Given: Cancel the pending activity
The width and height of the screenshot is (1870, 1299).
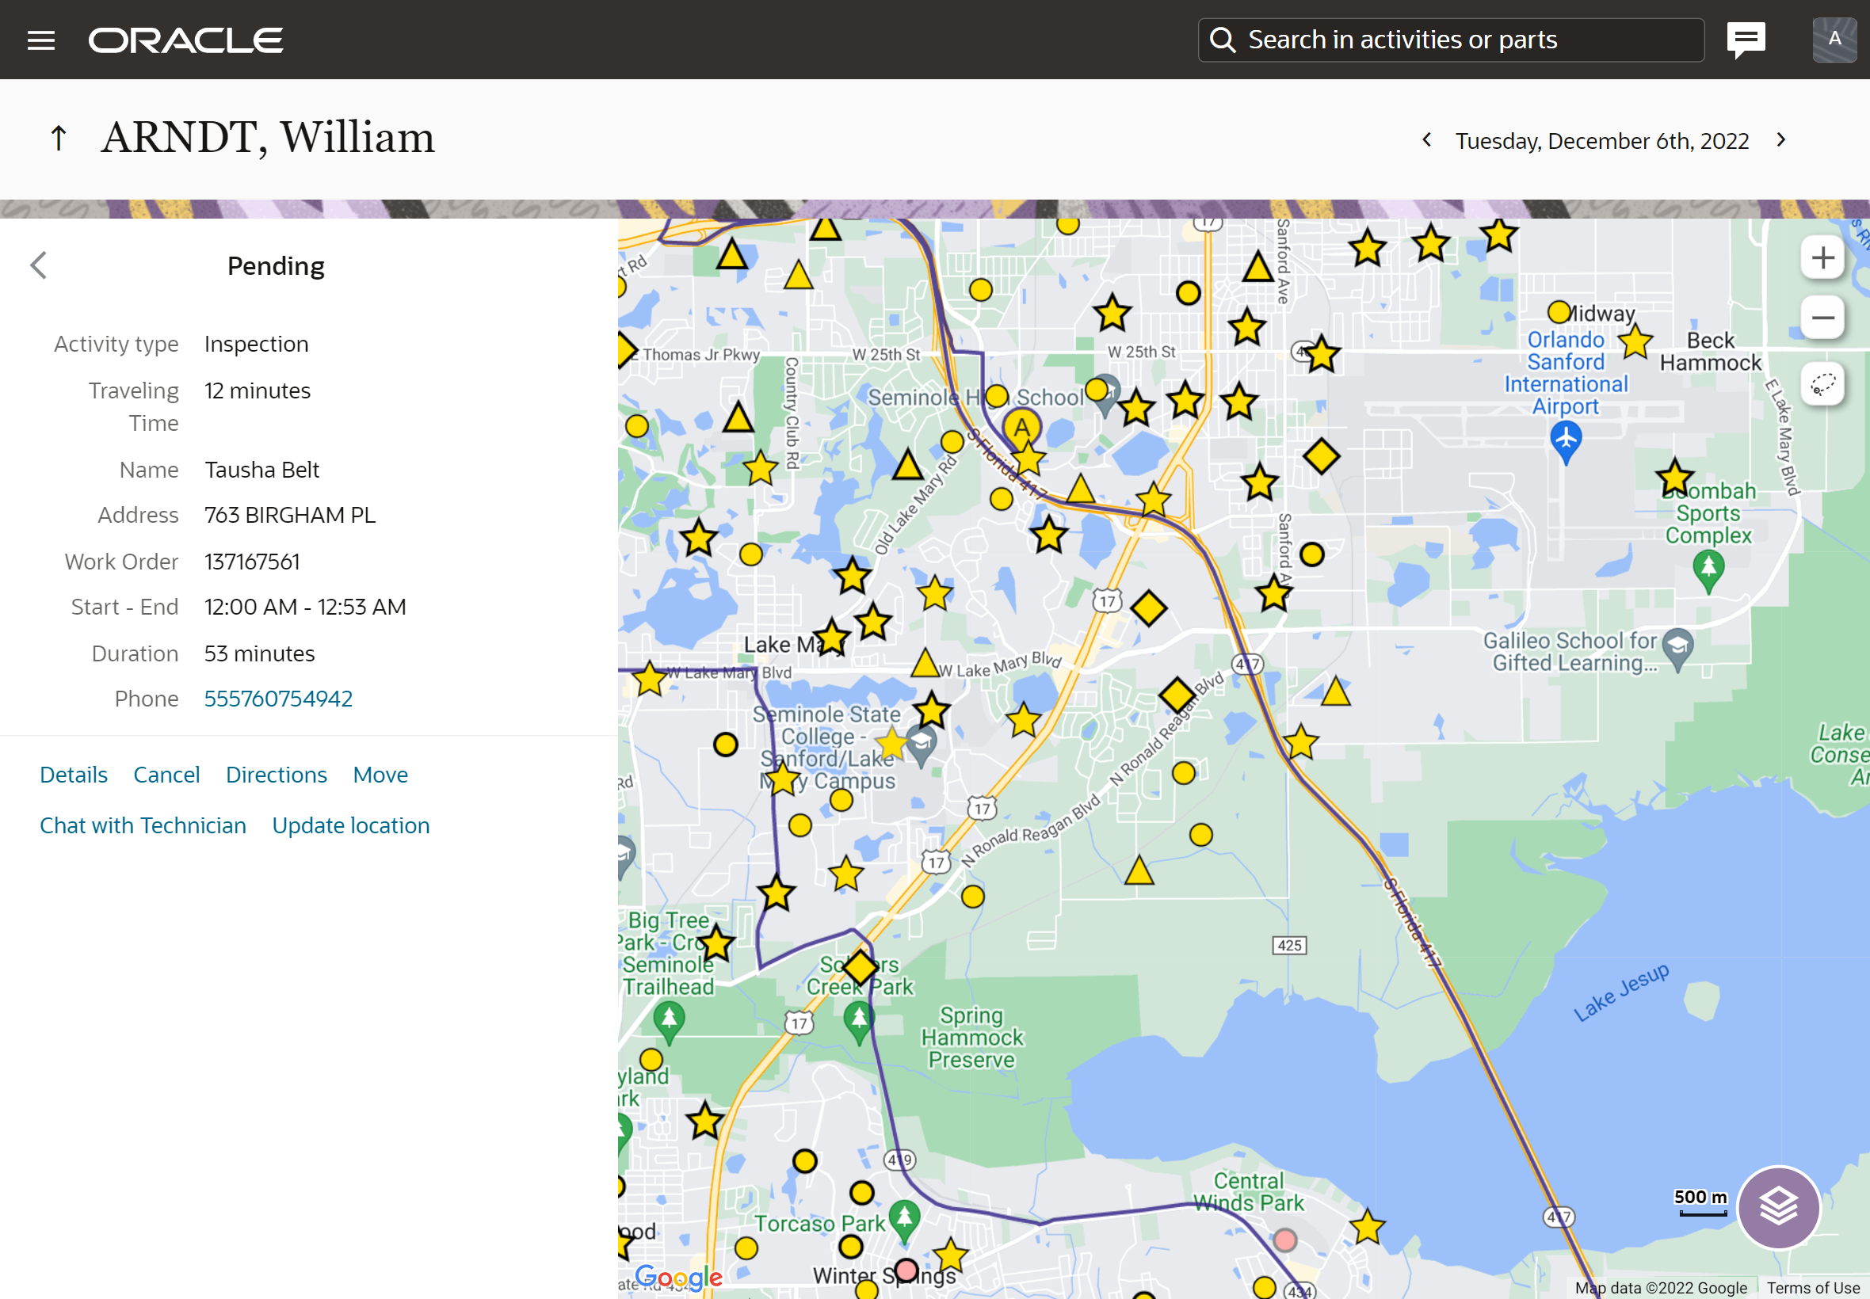Looking at the screenshot, I should click(x=166, y=774).
